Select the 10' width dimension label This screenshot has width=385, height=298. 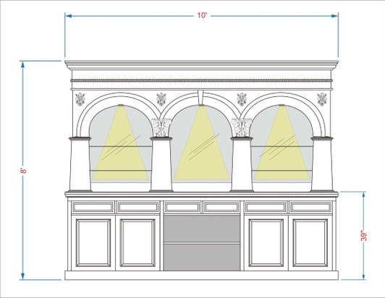202,15
